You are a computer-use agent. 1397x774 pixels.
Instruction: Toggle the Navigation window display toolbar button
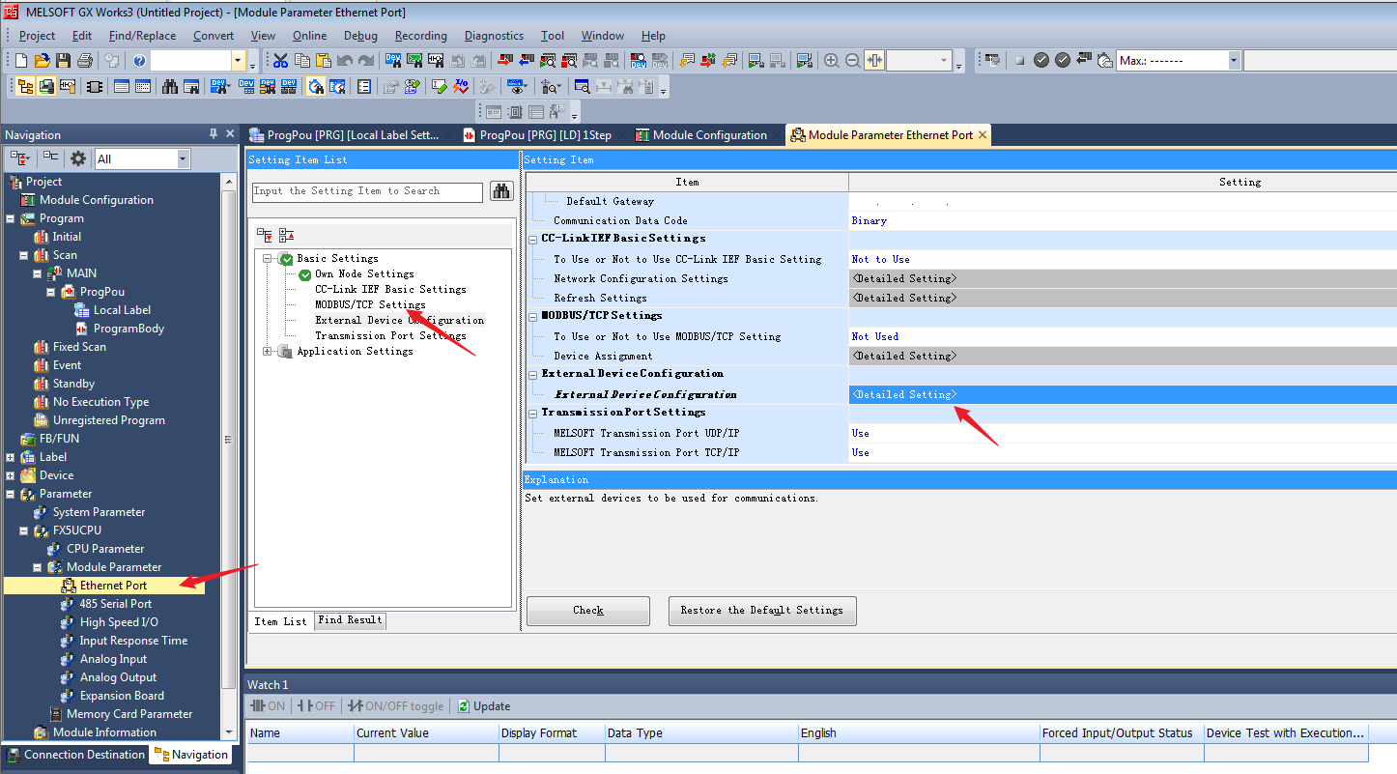(25, 87)
